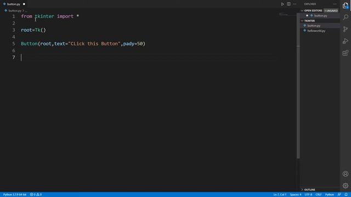Screen dimensions: 351x197
Task: Click pady=50 on line 5
Action: pyautogui.click(x=133, y=44)
